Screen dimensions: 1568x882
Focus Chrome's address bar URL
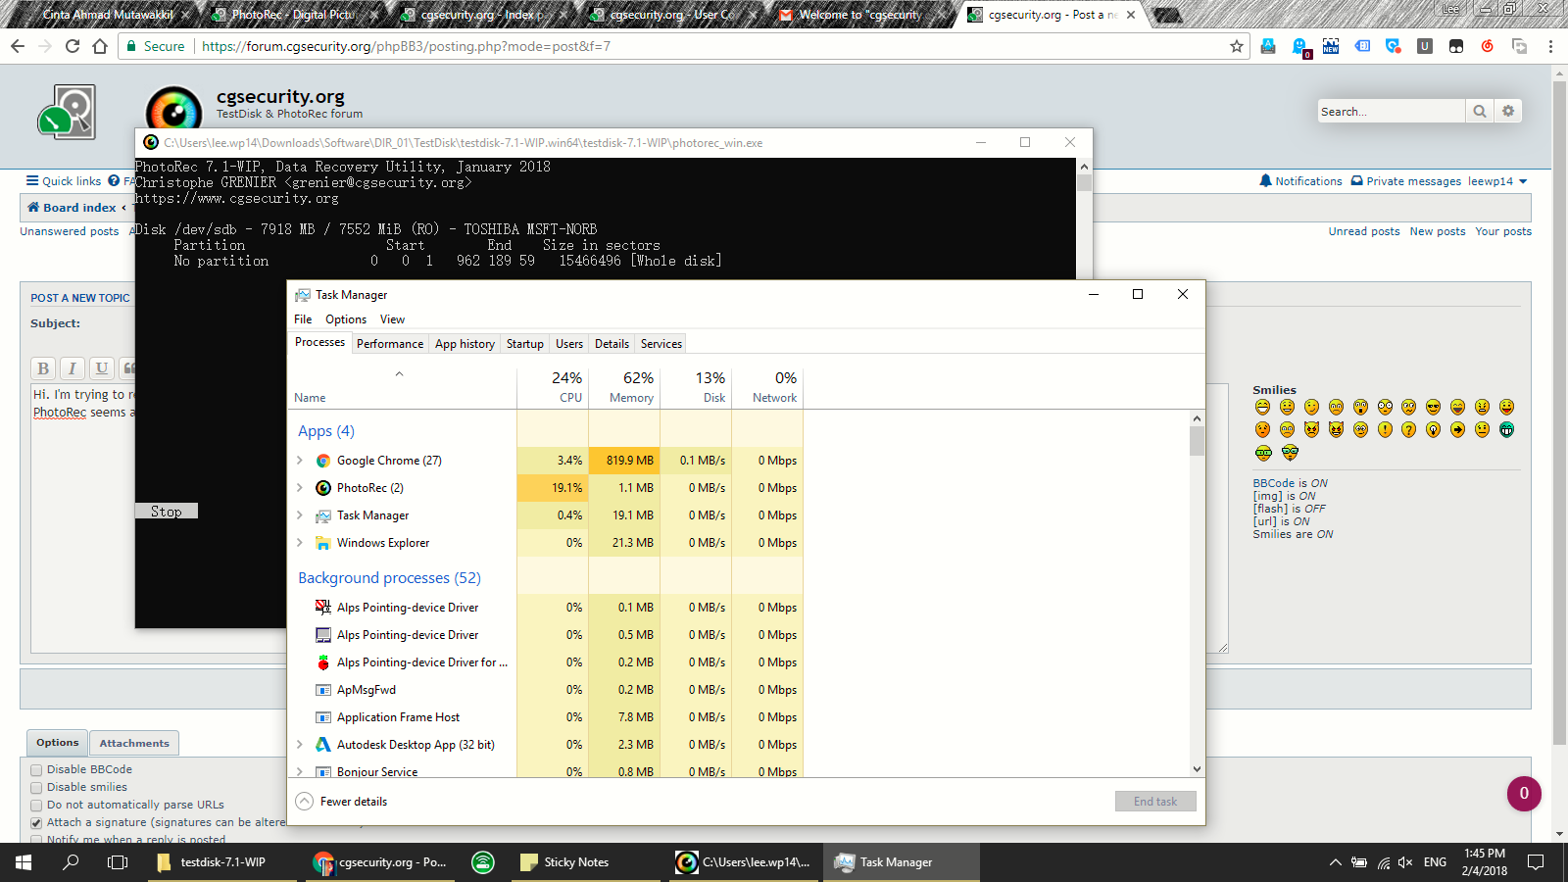point(406,46)
